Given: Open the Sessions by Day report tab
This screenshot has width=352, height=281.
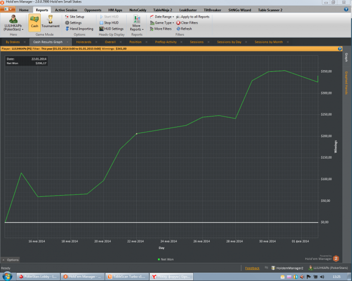Looking at the screenshot, I should (x=229, y=42).
